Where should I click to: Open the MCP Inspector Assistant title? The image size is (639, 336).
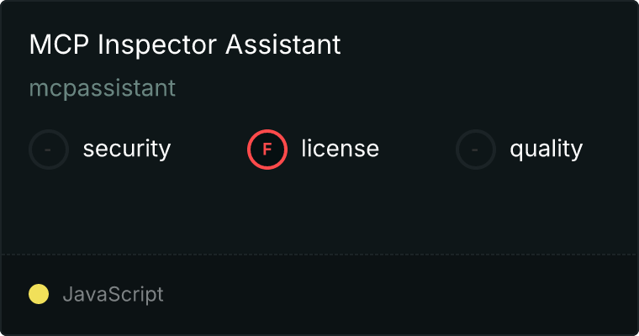point(185,45)
